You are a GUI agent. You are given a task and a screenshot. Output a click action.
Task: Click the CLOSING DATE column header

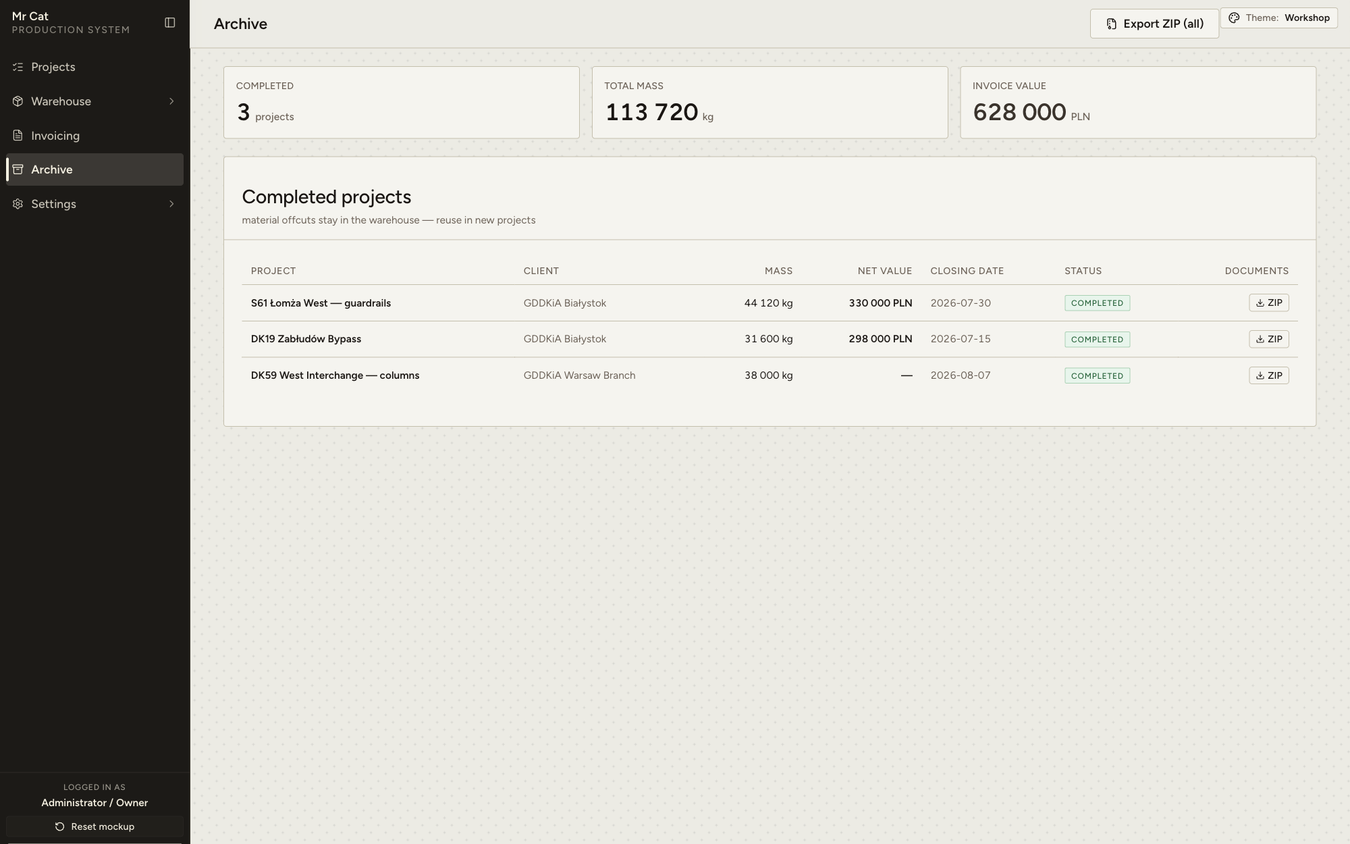[967, 271]
